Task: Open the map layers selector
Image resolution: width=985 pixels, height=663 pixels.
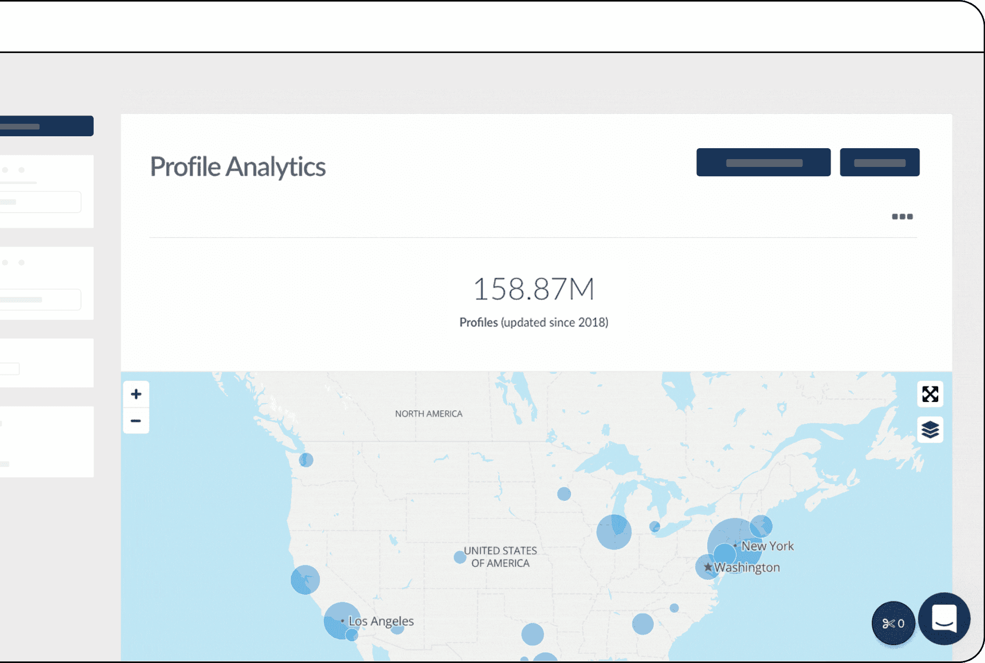Action: click(x=929, y=430)
